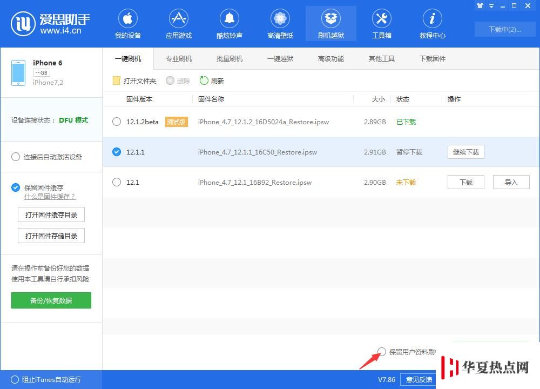Open 工具箱 toolbox section
This screenshot has width=540, height=389.
click(x=382, y=24)
